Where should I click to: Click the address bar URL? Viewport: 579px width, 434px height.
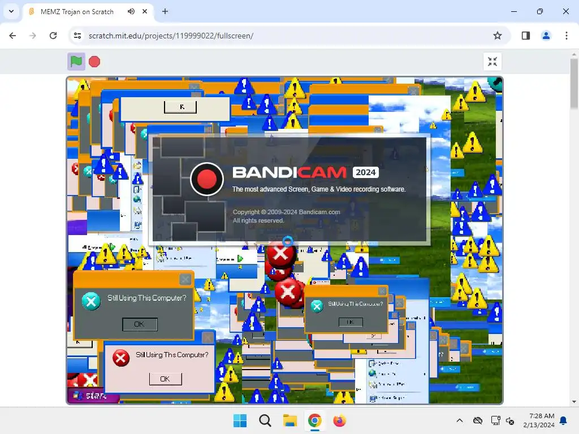pos(171,36)
